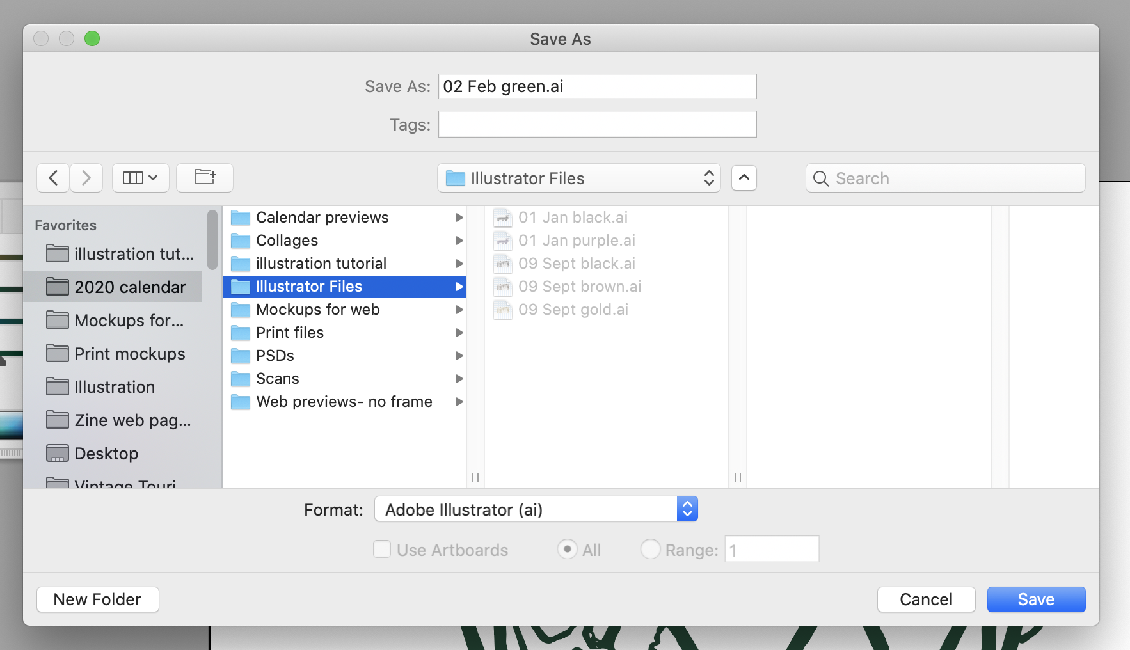Click the Tags input field

click(597, 124)
